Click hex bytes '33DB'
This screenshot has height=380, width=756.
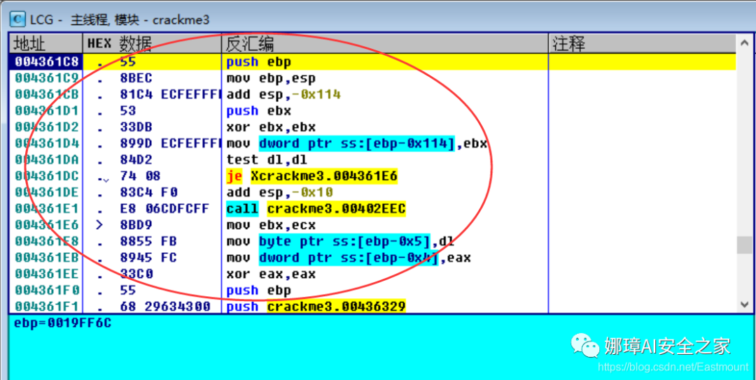coord(136,127)
